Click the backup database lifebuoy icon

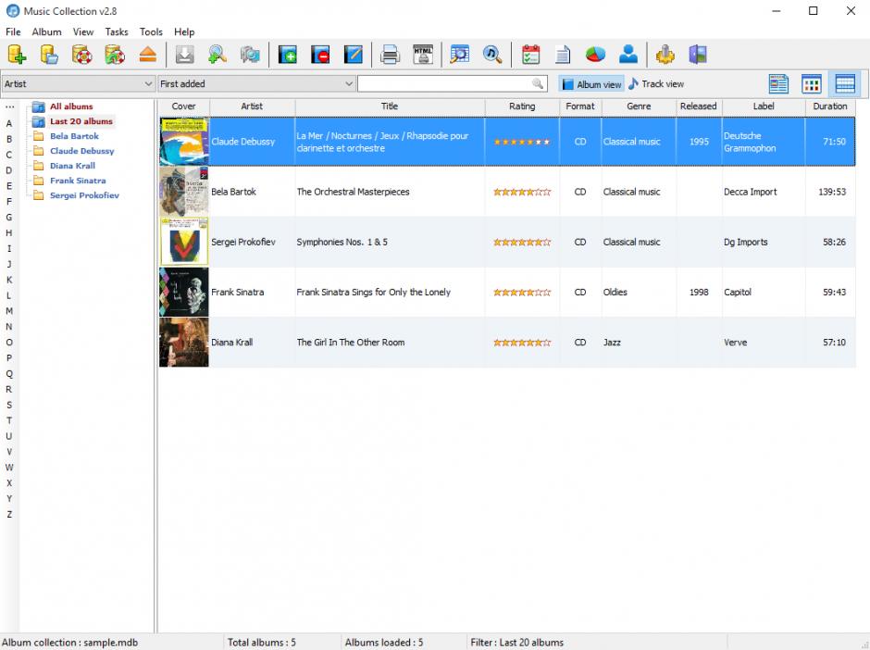coord(82,55)
